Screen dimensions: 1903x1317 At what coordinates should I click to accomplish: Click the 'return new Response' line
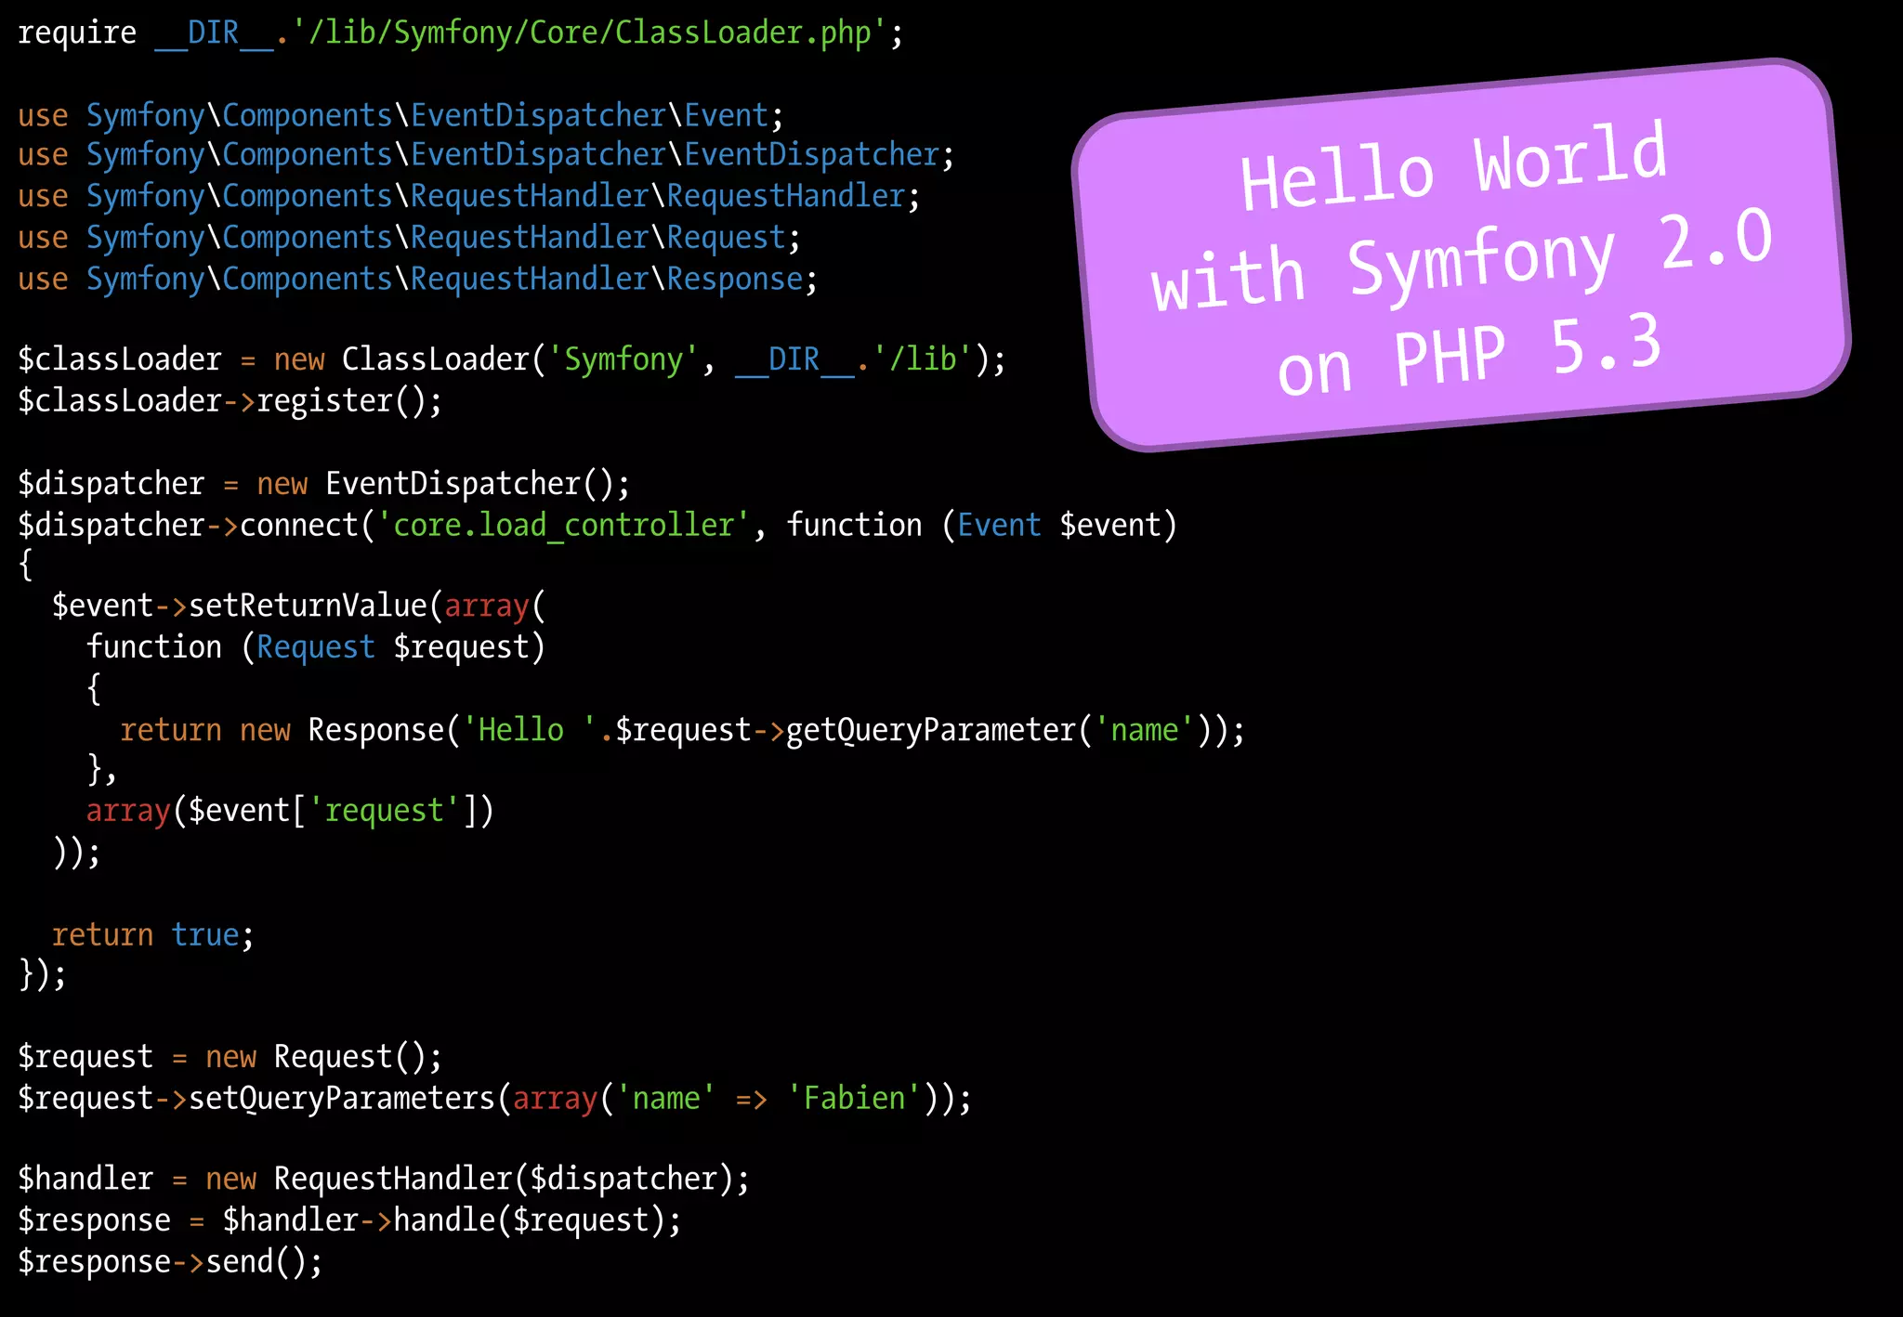tap(683, 731)
